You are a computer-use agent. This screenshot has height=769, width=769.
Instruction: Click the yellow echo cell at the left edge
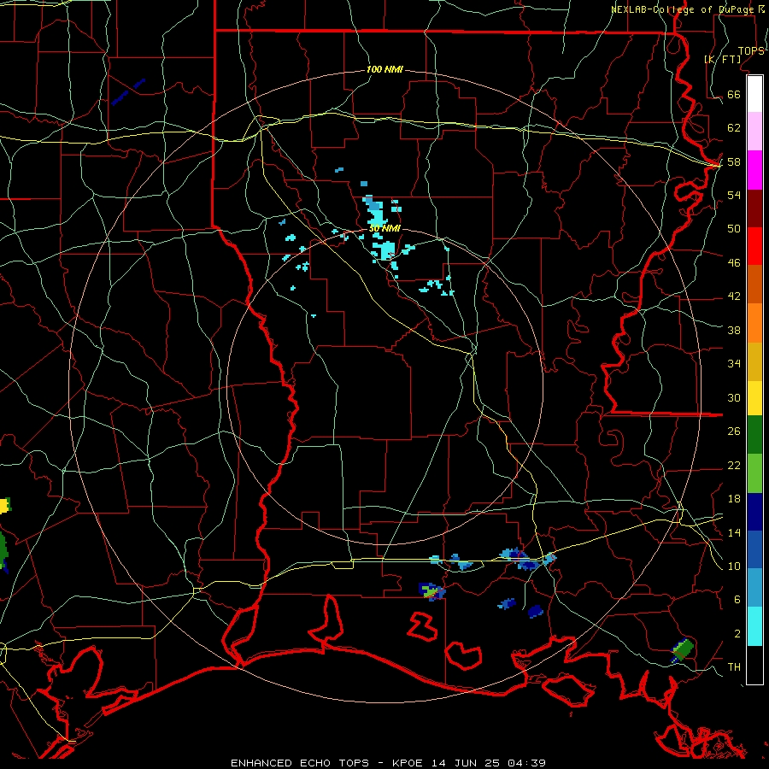click(x=4, y=506)
